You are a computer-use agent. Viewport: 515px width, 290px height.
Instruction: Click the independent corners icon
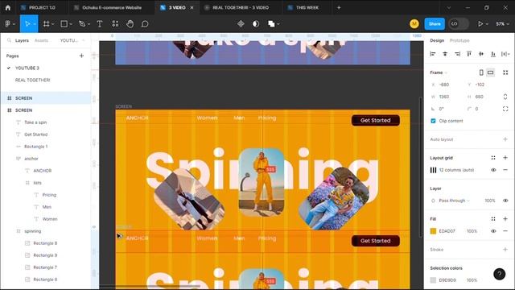(505, 109)
